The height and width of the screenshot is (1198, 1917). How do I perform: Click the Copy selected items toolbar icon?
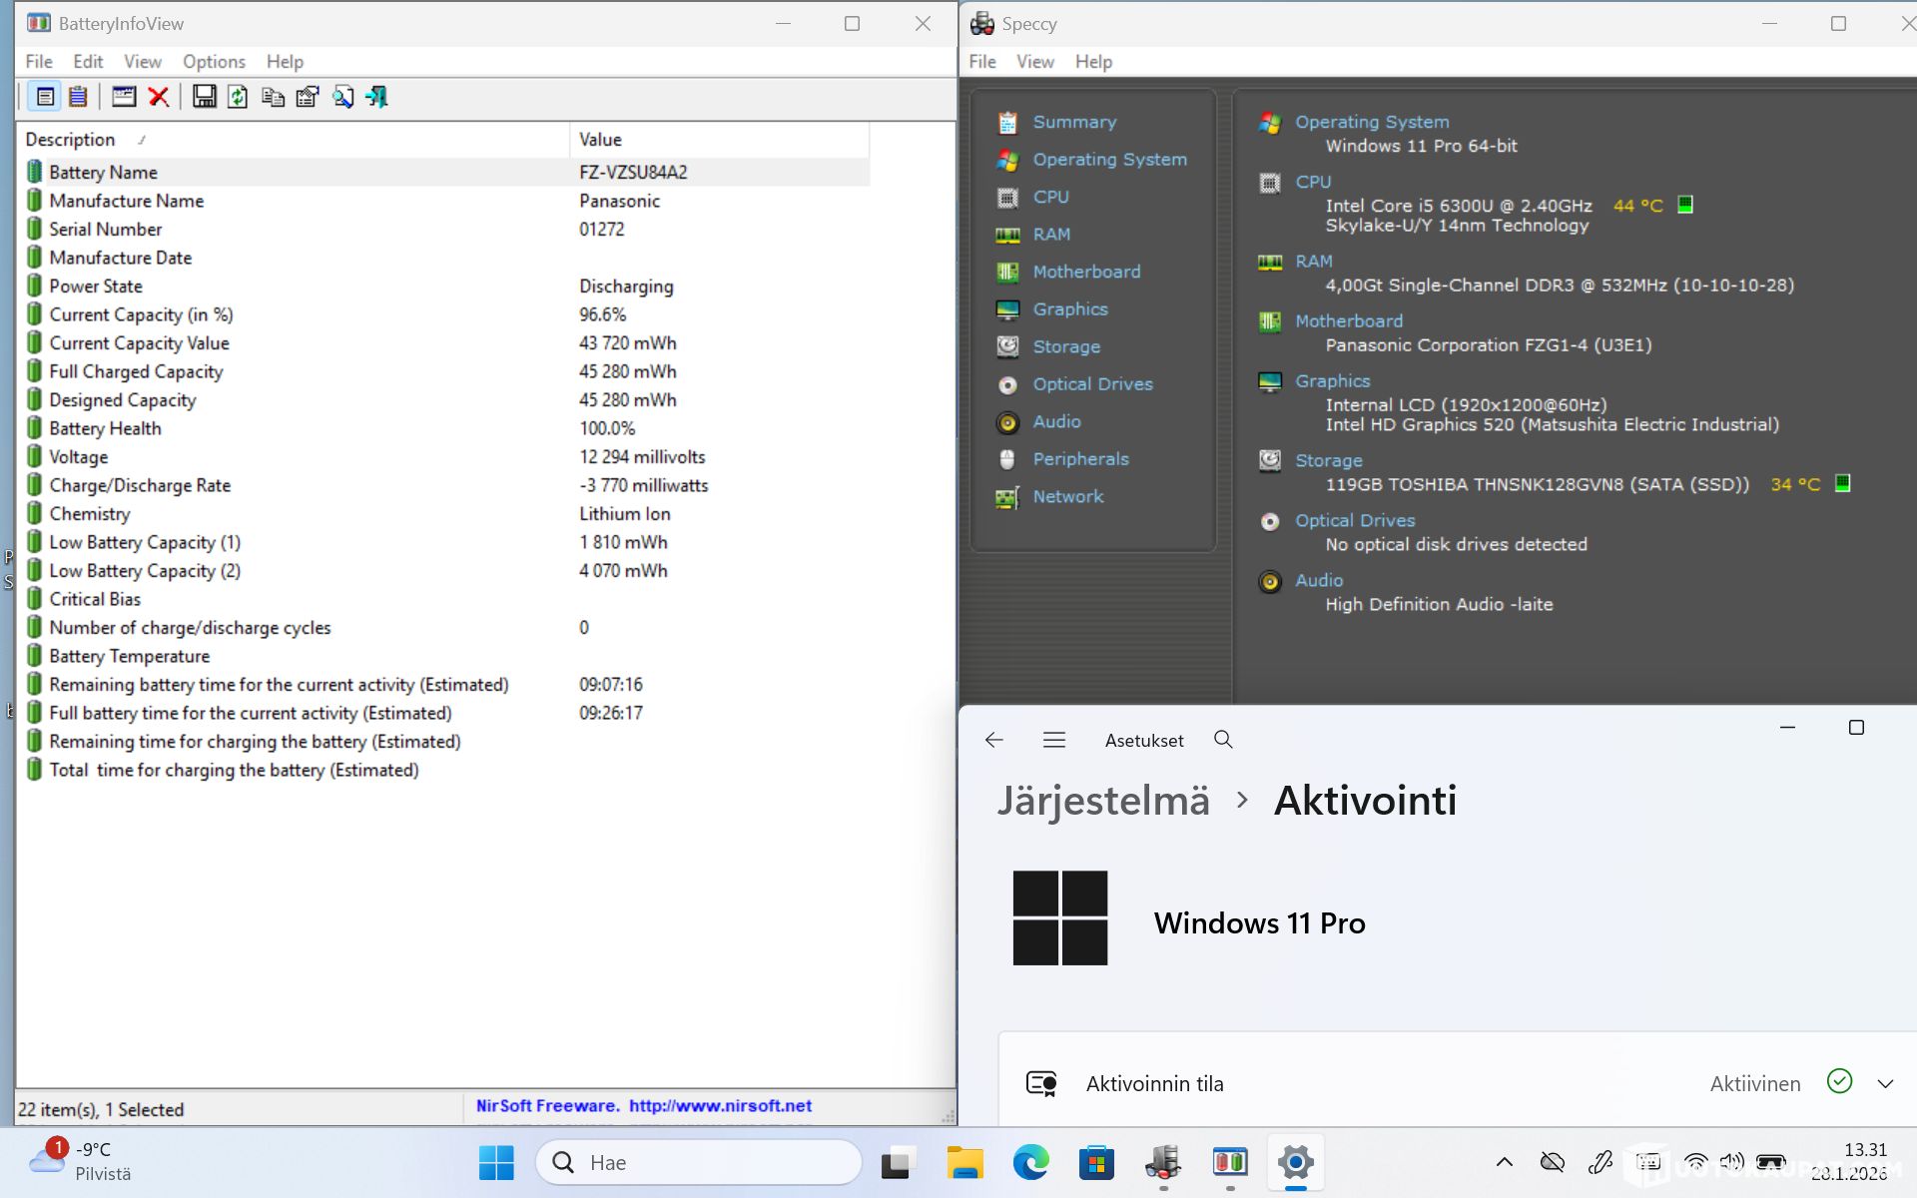(x=273, y=97)
